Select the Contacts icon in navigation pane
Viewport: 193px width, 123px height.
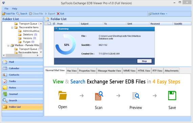pyautogui.click(x=5, y=75)
